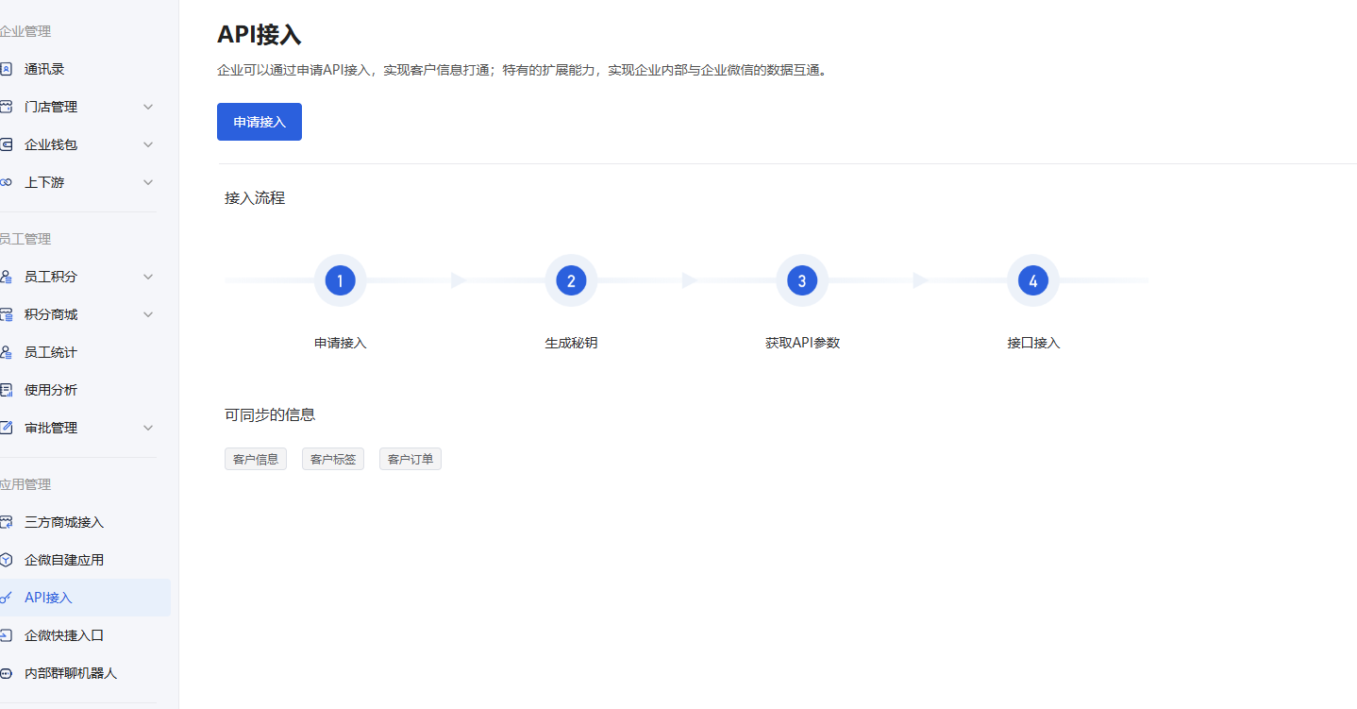Click the 使用分析 icon in sidebar
1357x709 pixels.
pos(6,390)
